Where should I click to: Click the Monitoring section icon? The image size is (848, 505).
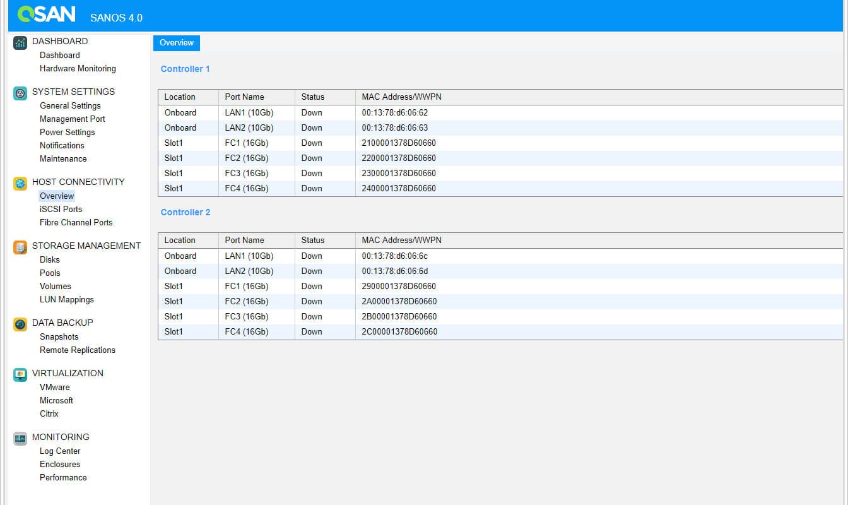20,439
